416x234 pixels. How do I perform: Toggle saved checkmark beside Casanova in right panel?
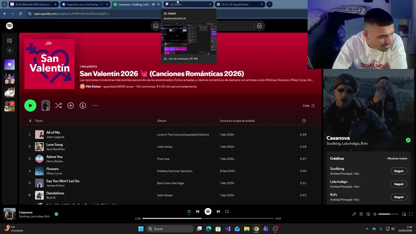tap(408, 140)
